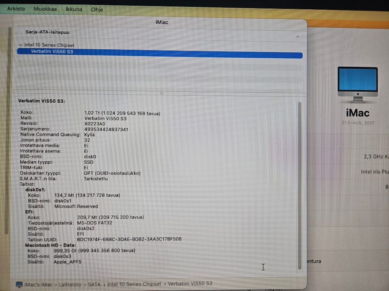
Task: Click the media type value SSD
Action: point(89,162)
